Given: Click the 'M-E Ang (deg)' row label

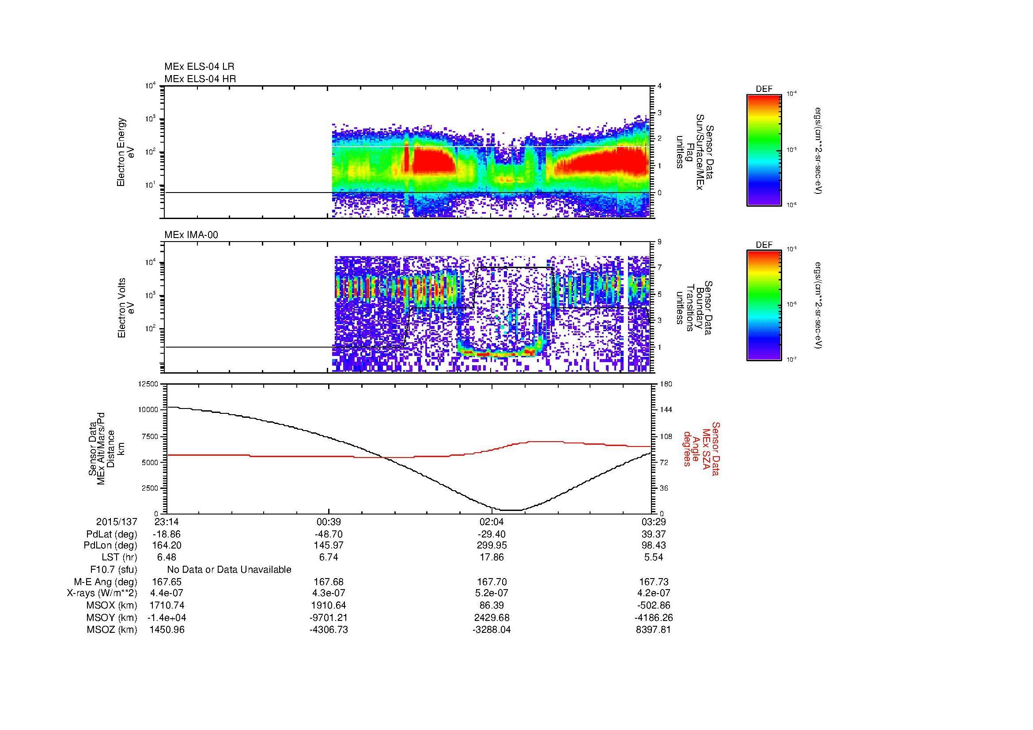Looking at the screenshot, I should tap(106, 582).
